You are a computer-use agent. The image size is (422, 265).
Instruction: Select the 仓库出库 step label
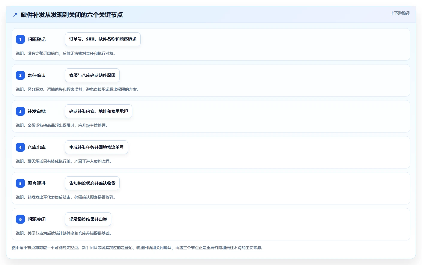37,147
